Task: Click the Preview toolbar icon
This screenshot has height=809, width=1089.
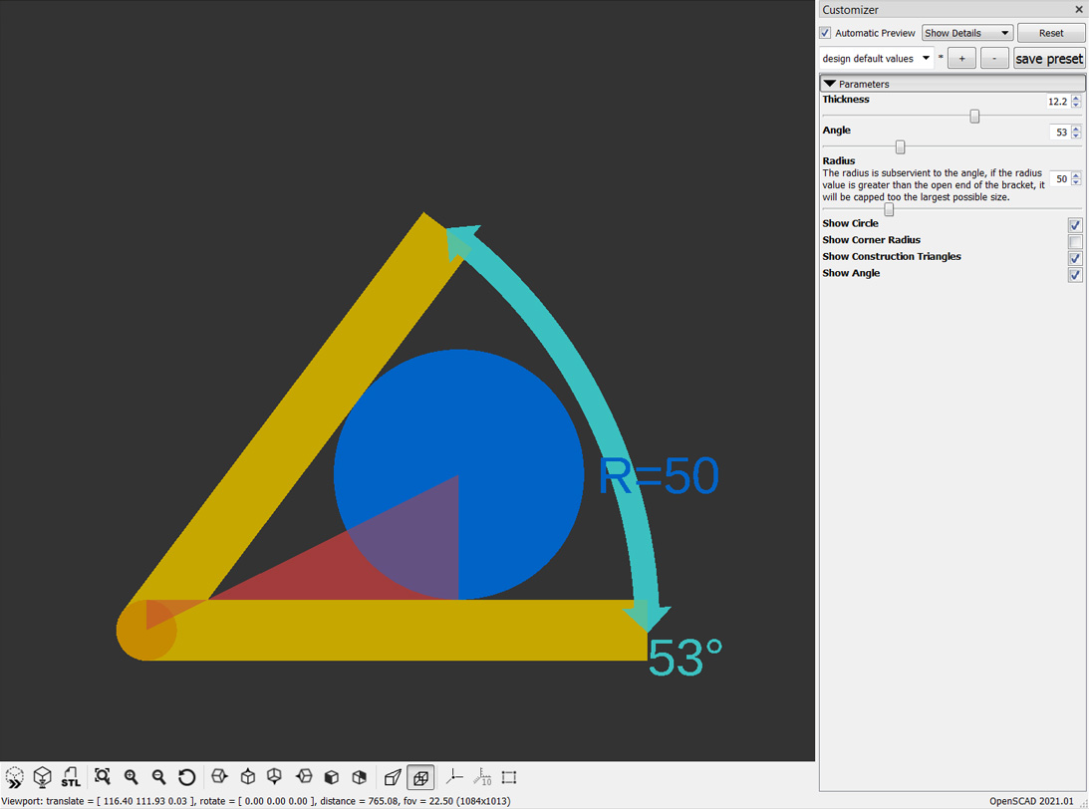Action: (14, 777)
